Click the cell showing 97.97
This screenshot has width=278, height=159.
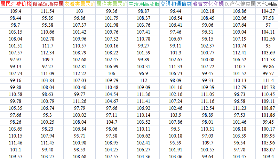16,60
